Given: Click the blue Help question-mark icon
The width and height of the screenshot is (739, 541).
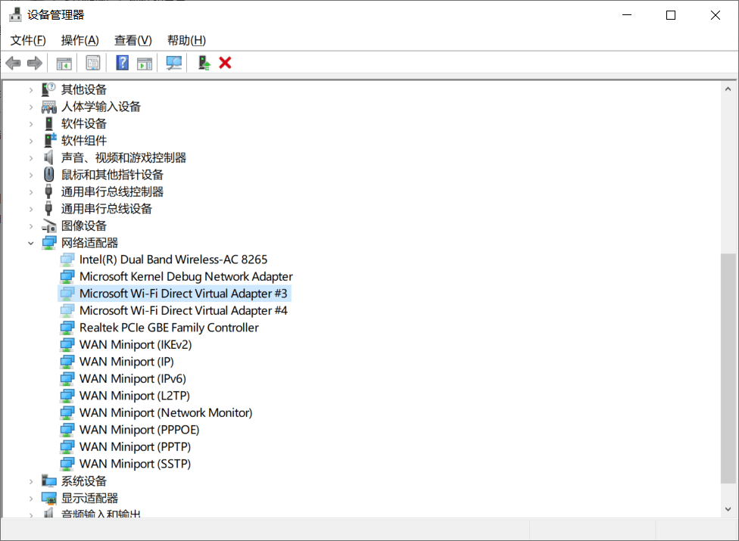Looking at the screenshot, I should 123,63.
